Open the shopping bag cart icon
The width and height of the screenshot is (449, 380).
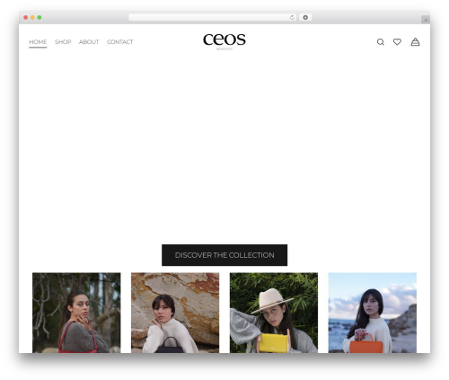[415, 42]
